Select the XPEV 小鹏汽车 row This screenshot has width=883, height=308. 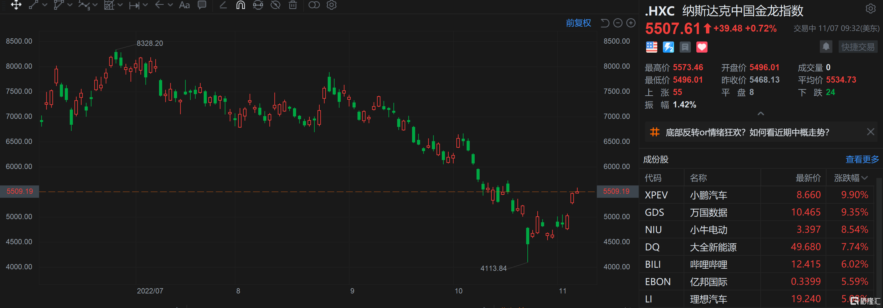(x=757, y=195)
